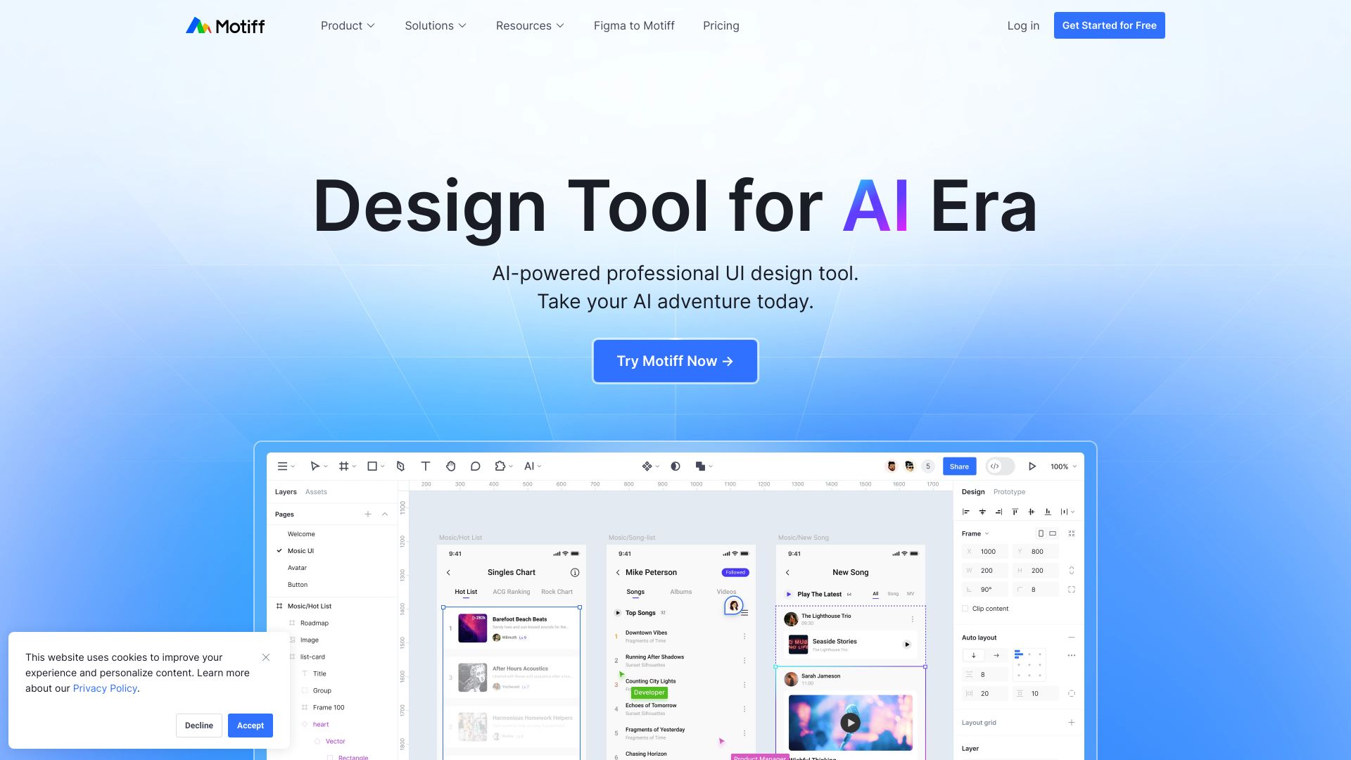Screen dimensions: 1351x760
Task: Click the AI tool icon in toolbar
Action: coord(529,466)
